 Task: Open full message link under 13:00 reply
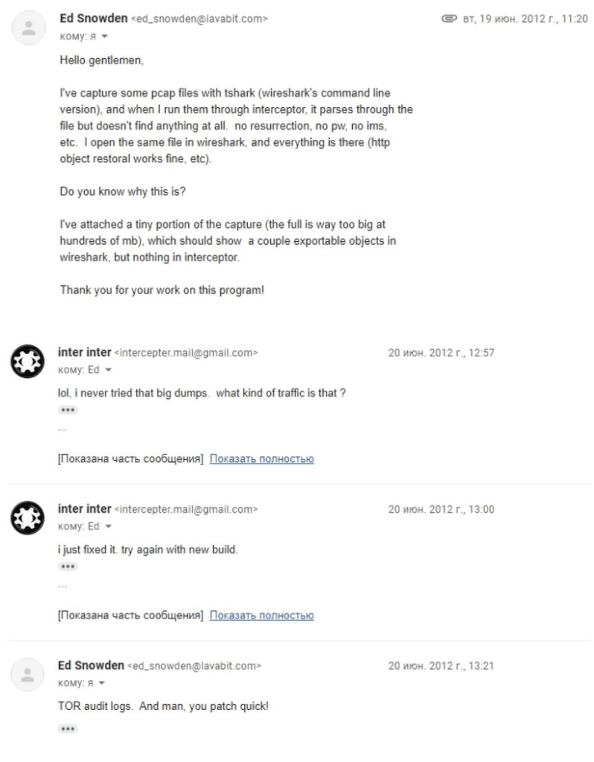click(261, 615)
